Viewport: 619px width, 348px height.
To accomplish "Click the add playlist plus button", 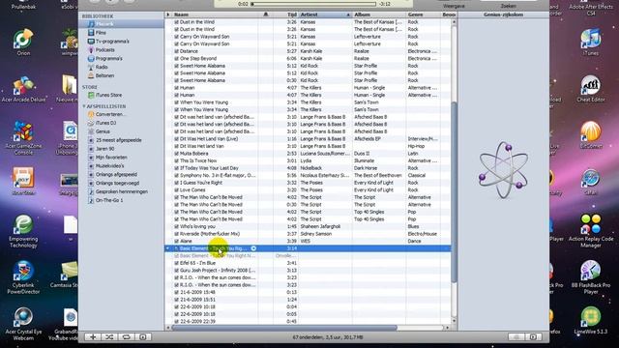I will 93,337.
